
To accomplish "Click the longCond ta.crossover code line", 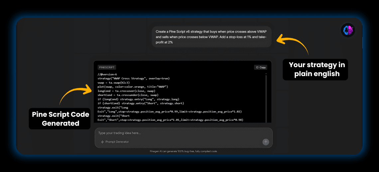I will (126, 91).
